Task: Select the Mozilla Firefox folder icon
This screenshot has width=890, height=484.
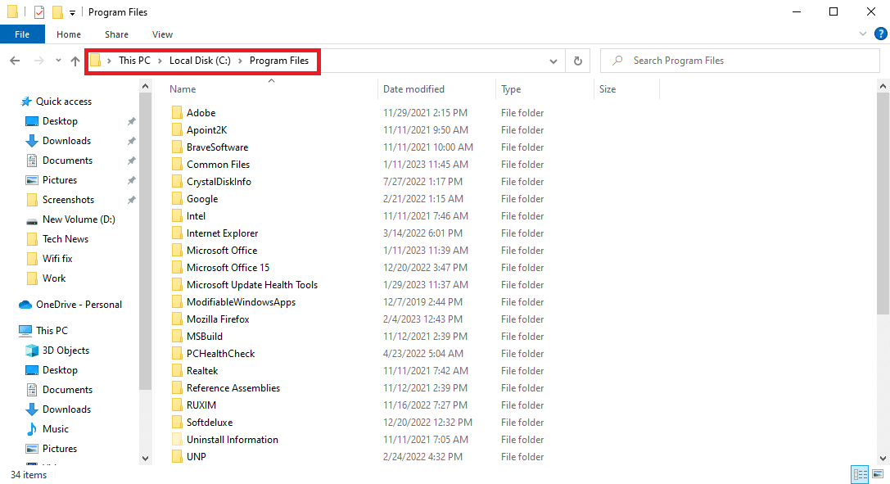Action: pos(177,319)
